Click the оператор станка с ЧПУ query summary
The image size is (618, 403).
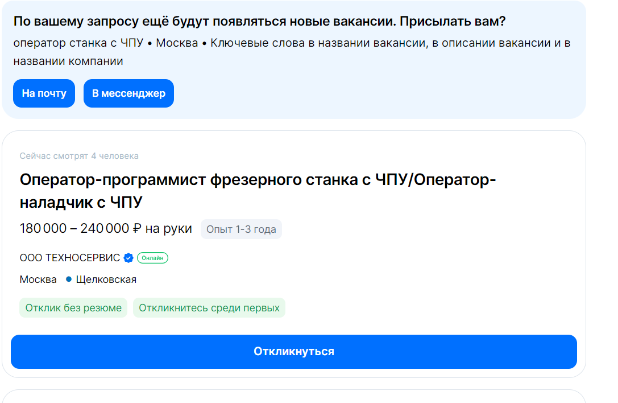(x=78, y=43)
